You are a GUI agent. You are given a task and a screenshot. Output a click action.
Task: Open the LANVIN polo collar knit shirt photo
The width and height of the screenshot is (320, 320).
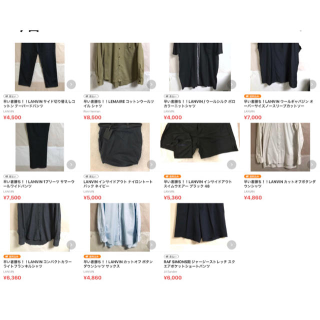pyautogui.click(x=200, y=66)
